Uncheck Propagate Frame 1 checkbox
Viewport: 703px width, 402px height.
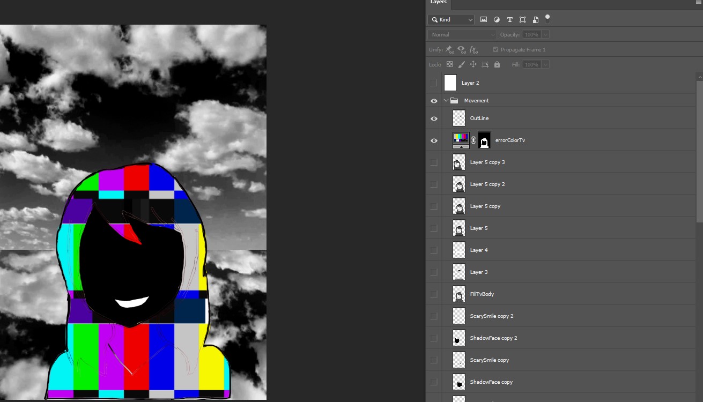click(495, 49)
